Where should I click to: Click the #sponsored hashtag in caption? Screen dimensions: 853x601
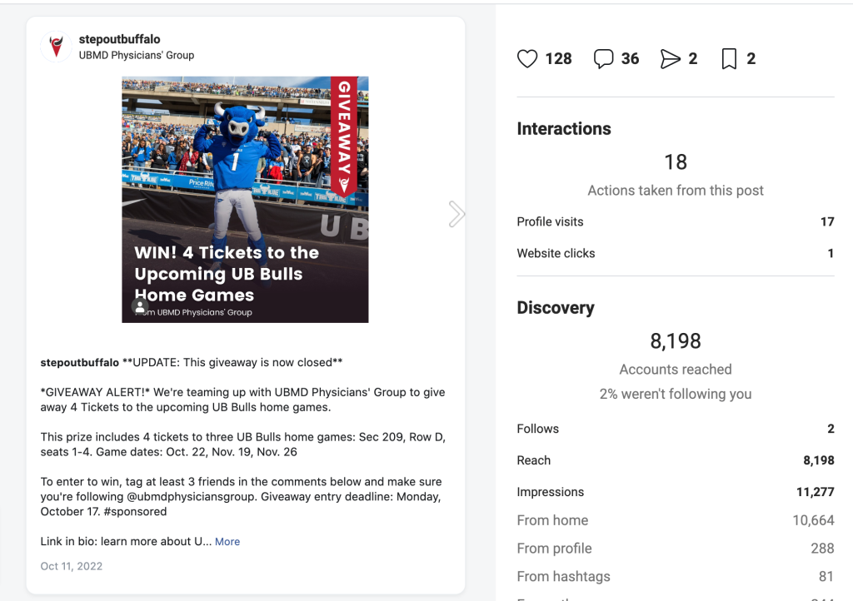pos(135,511)
